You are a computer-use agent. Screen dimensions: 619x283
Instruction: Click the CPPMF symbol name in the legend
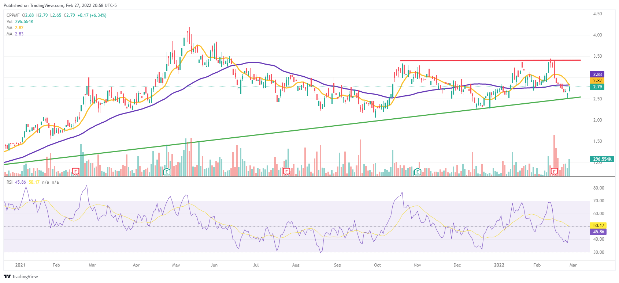[13, 15]
